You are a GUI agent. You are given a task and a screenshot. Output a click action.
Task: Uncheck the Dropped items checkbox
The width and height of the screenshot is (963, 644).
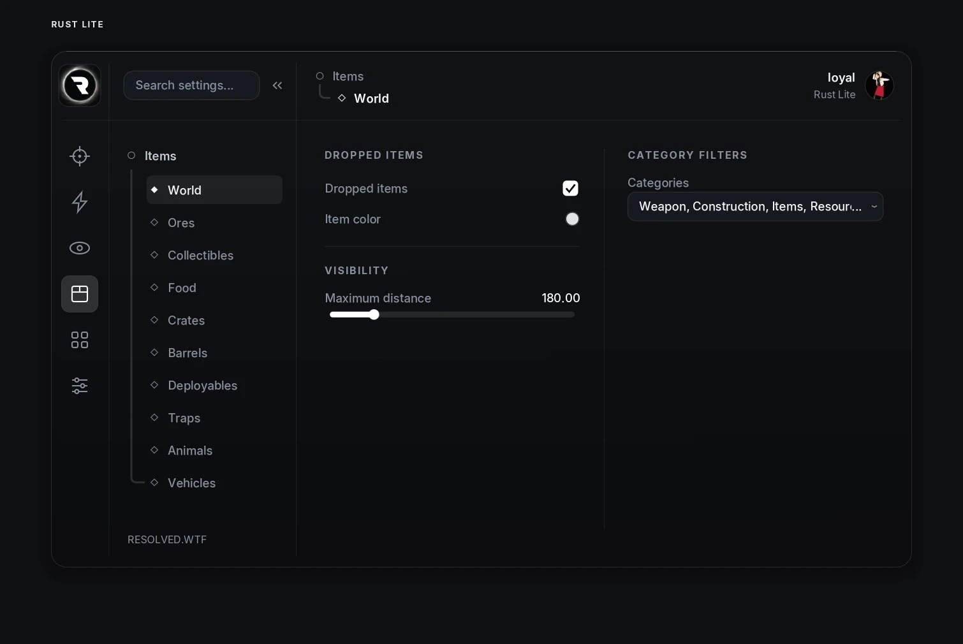tap(571, 188)
